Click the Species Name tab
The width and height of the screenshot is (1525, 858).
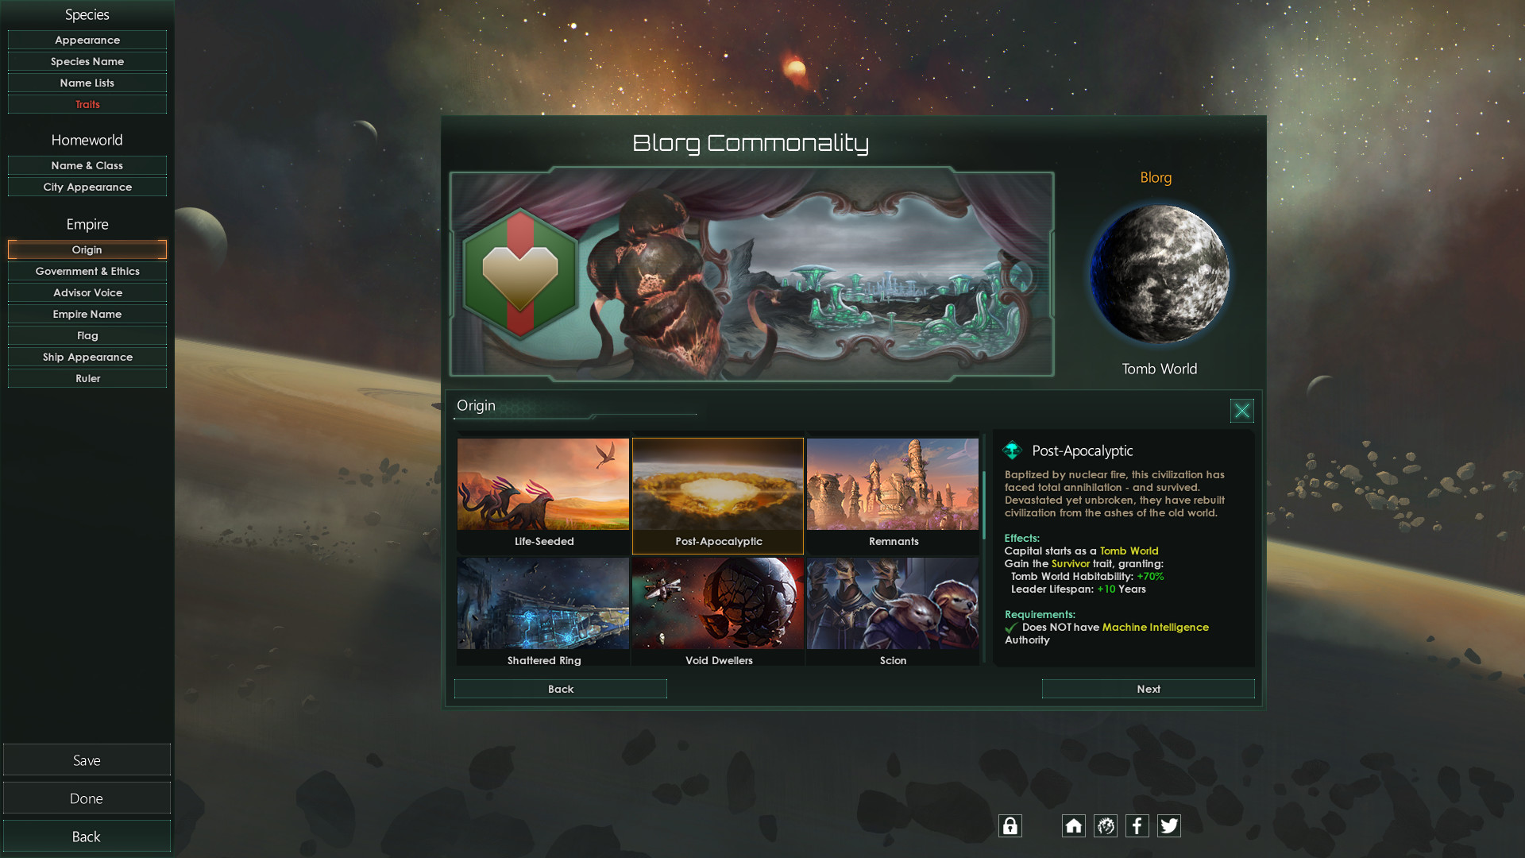tap(87, 60)
